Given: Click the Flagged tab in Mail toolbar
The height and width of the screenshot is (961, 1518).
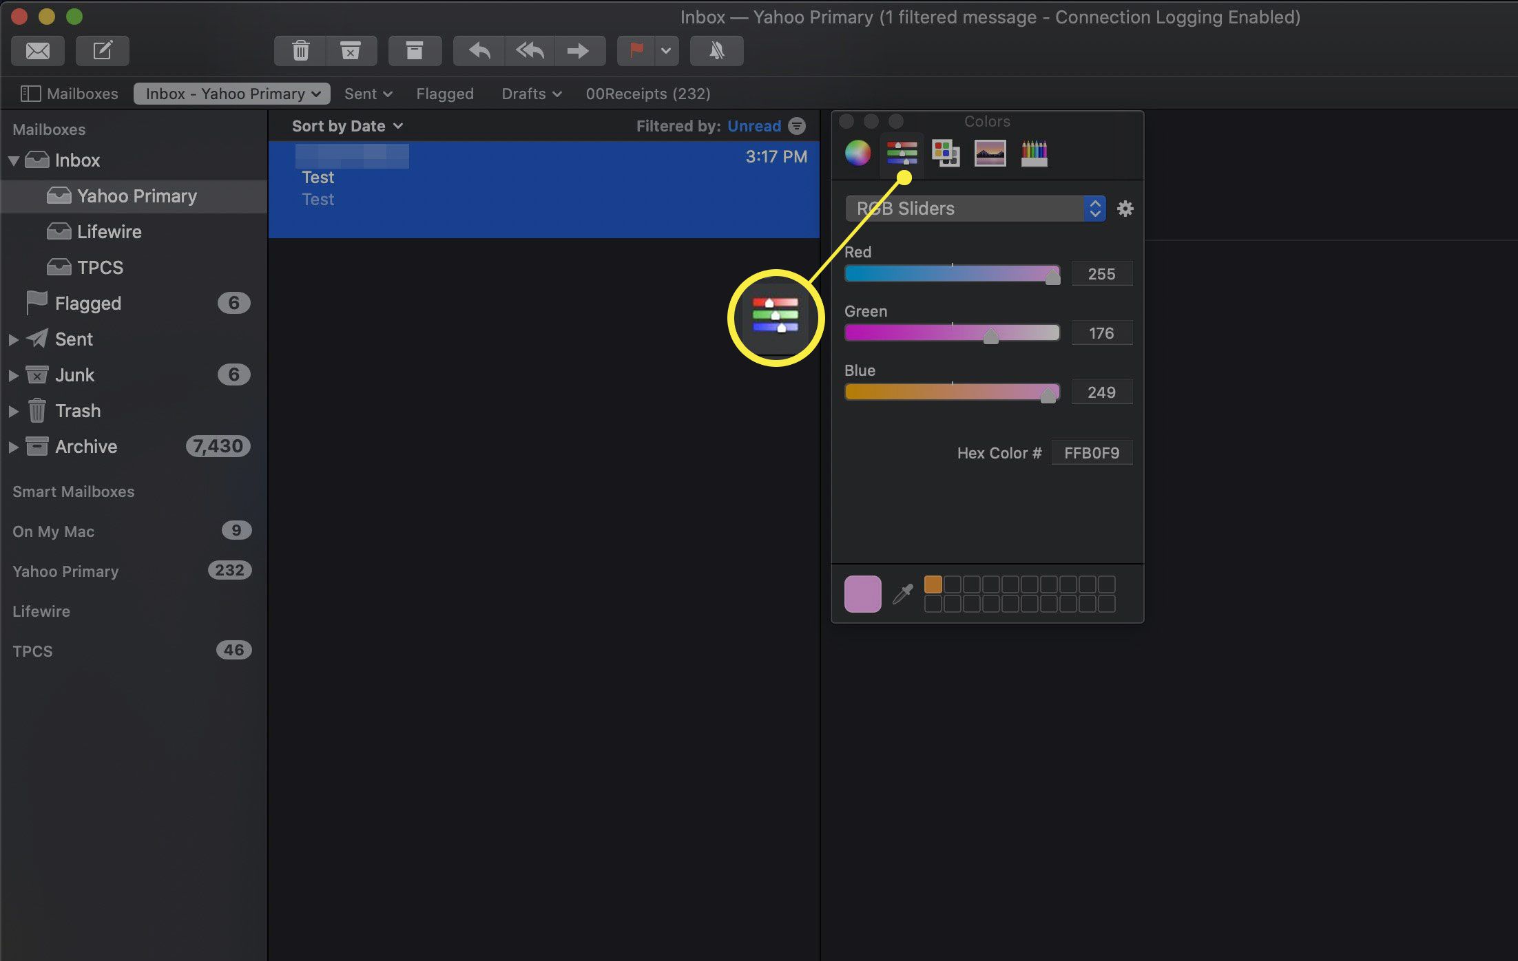Looking at the screenshot, I should [x=445, y=93].
